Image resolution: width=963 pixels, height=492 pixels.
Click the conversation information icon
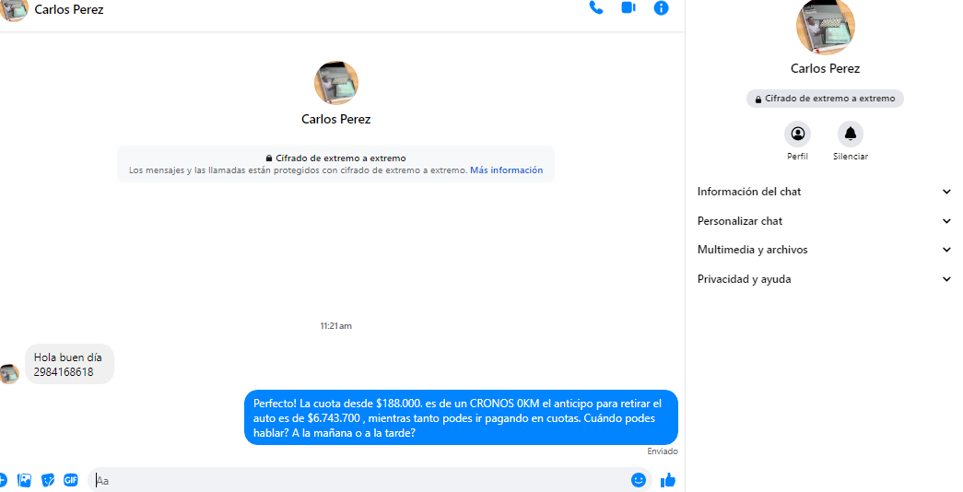point(661,8)
